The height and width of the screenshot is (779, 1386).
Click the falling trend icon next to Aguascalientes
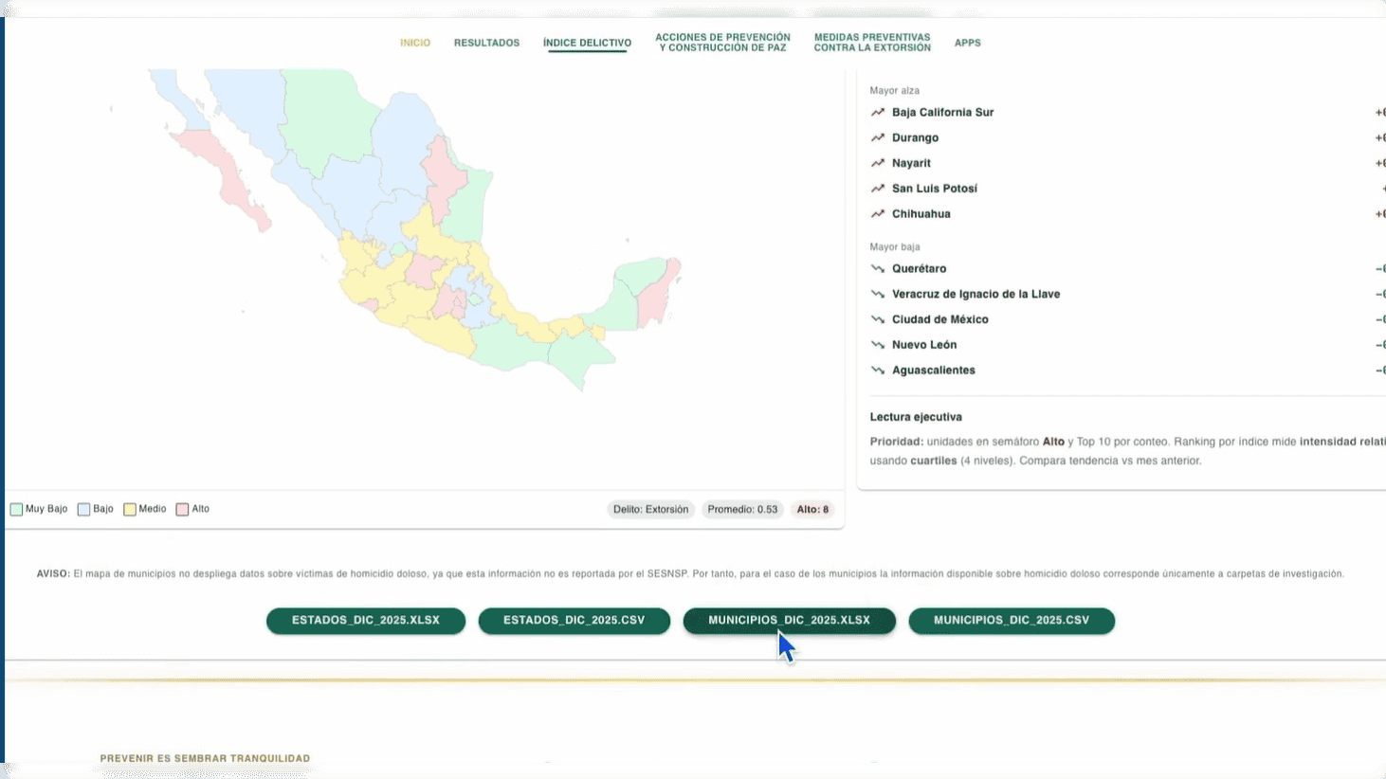click(x=877, y=371)
